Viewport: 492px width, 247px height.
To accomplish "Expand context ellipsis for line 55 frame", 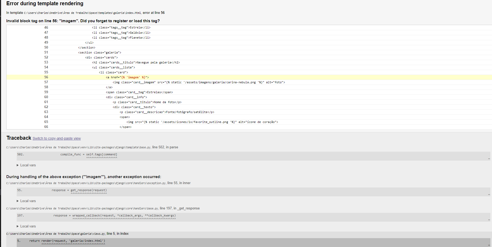I will pos(489,194).
